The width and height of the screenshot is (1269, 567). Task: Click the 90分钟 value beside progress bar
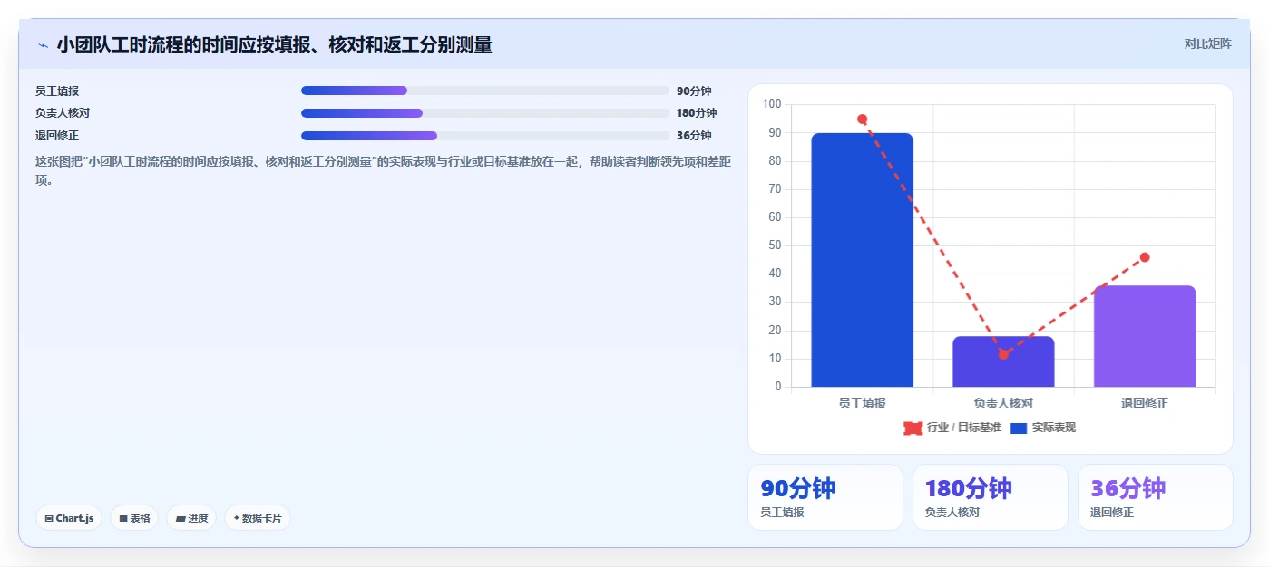[x=694, y=91]
